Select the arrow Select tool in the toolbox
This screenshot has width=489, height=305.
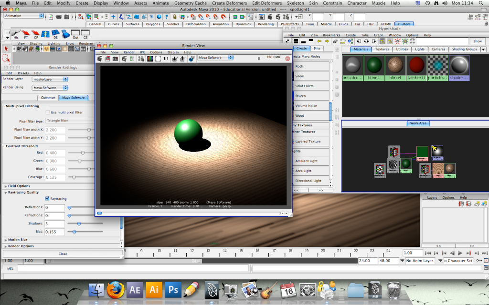click(6, 49)
